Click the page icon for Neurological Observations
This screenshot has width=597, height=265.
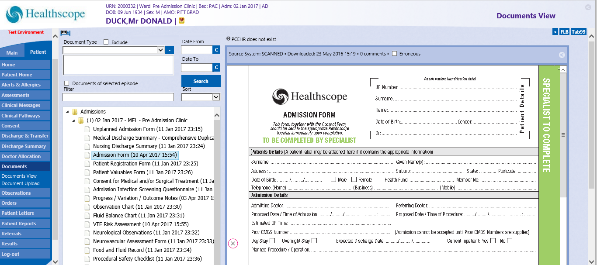pos(87,233)
